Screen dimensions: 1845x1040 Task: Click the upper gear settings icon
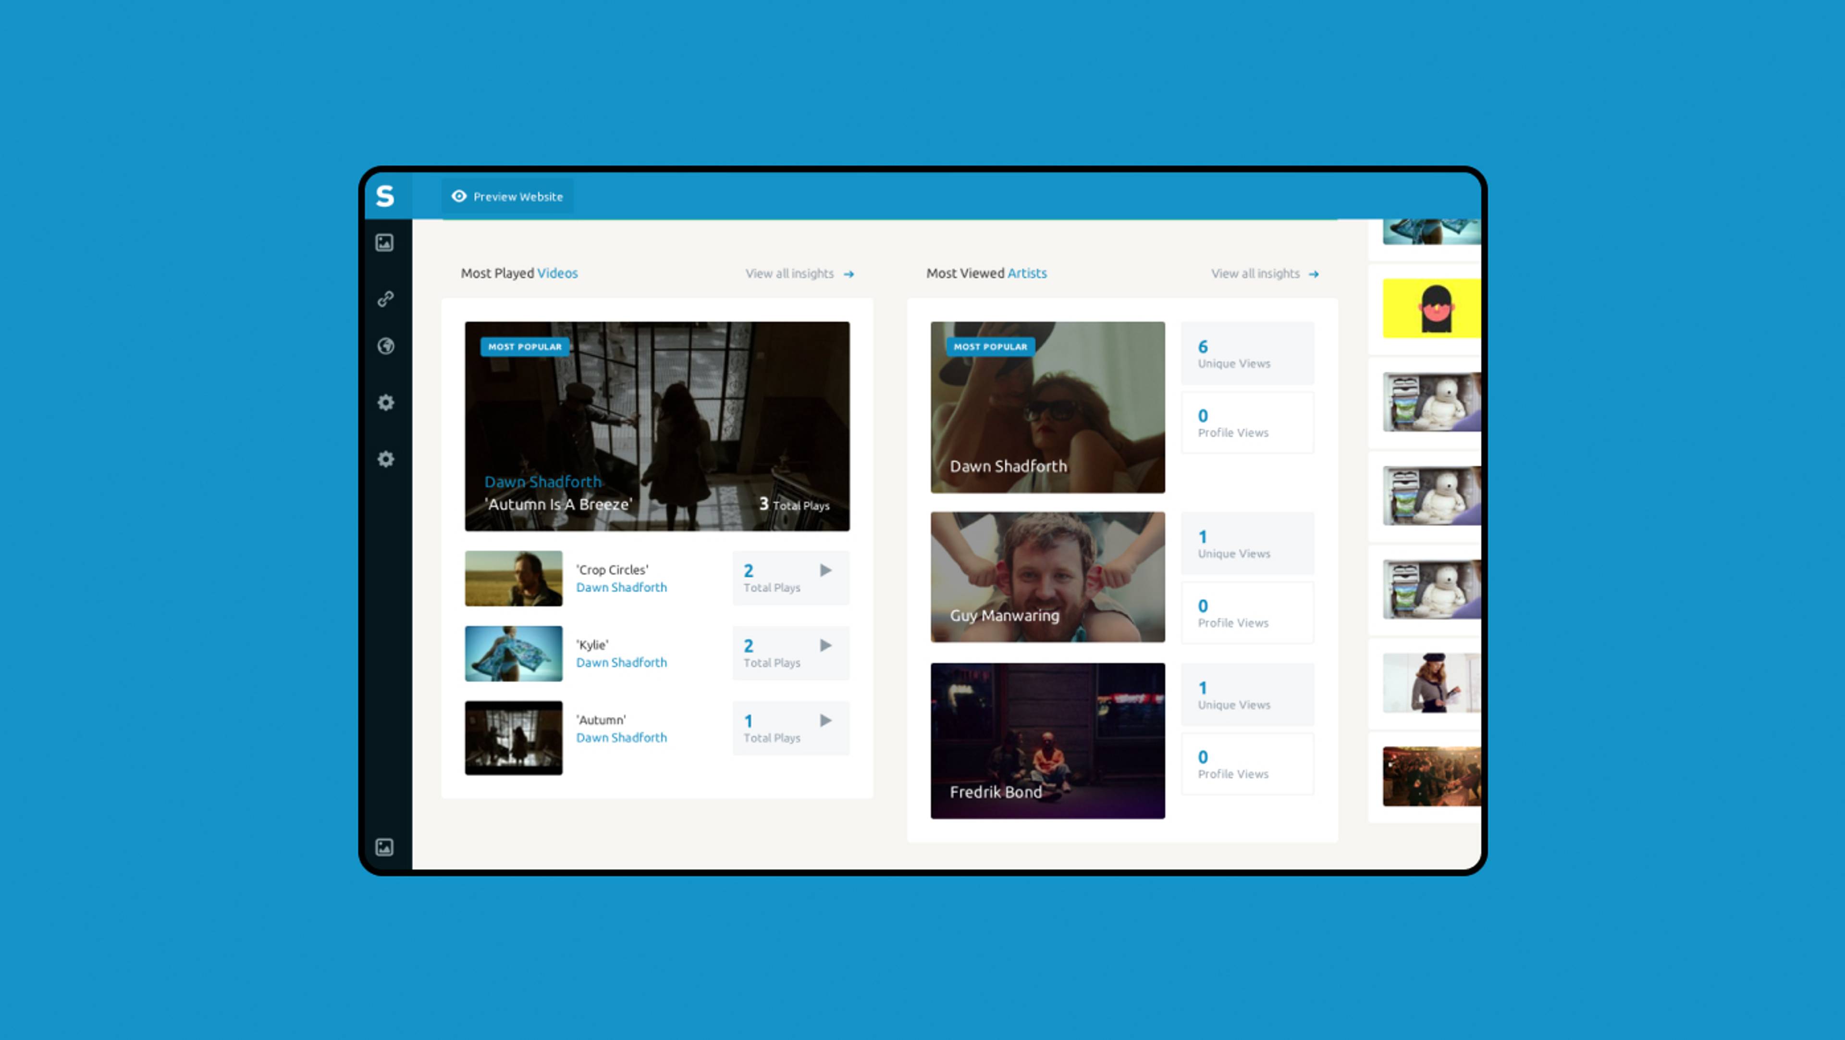[x=385, y=403]
